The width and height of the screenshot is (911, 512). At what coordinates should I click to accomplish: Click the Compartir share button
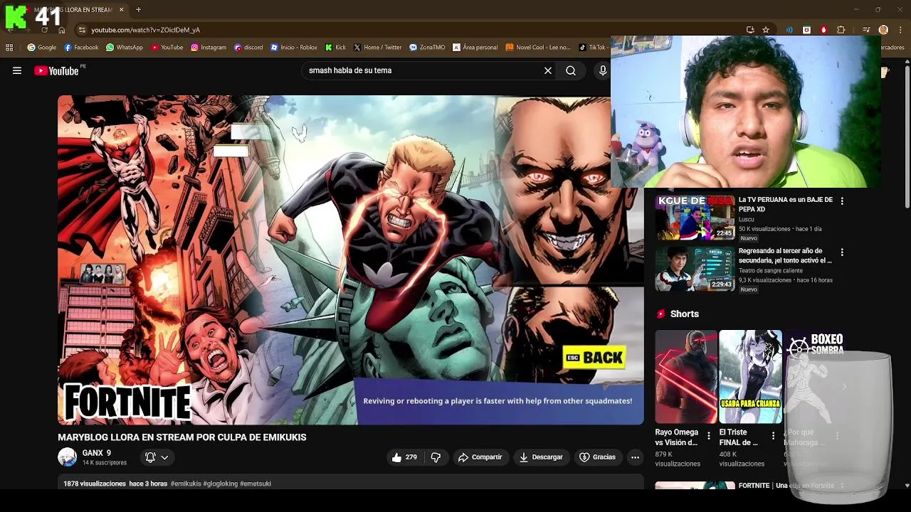(480, 457)
